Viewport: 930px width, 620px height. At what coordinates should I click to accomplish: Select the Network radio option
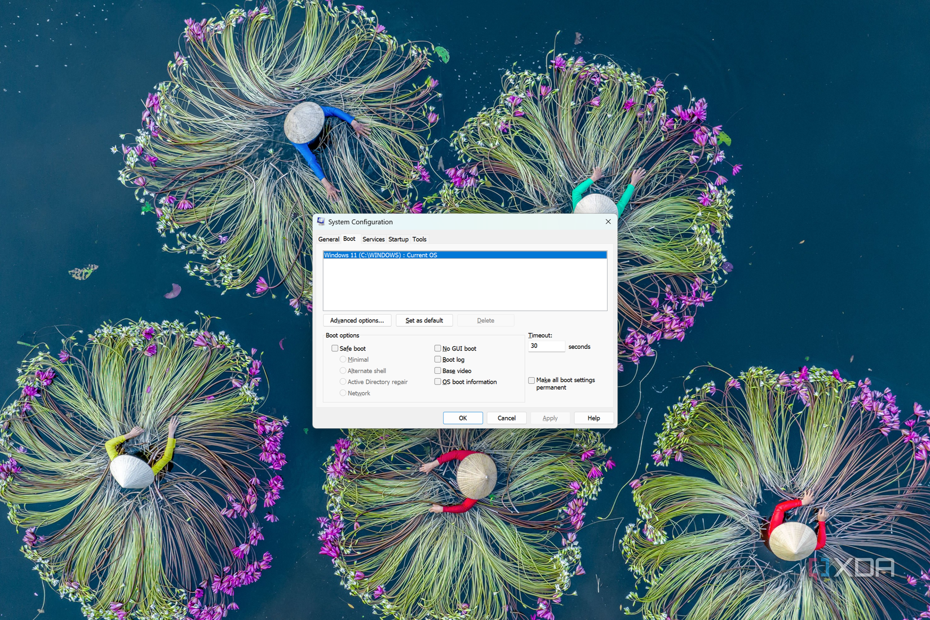tap(343, 393)
